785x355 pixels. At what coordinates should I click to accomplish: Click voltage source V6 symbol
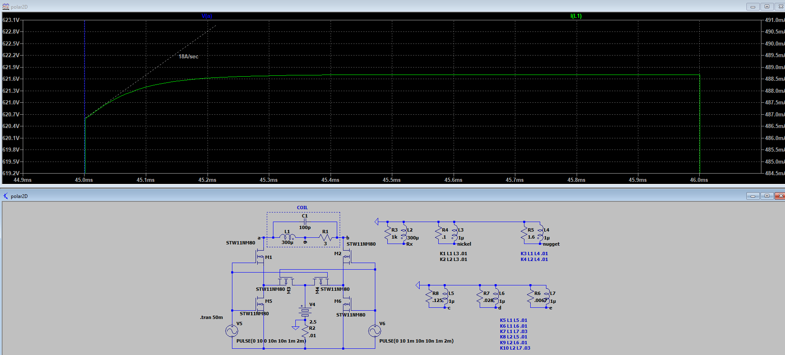374,331
